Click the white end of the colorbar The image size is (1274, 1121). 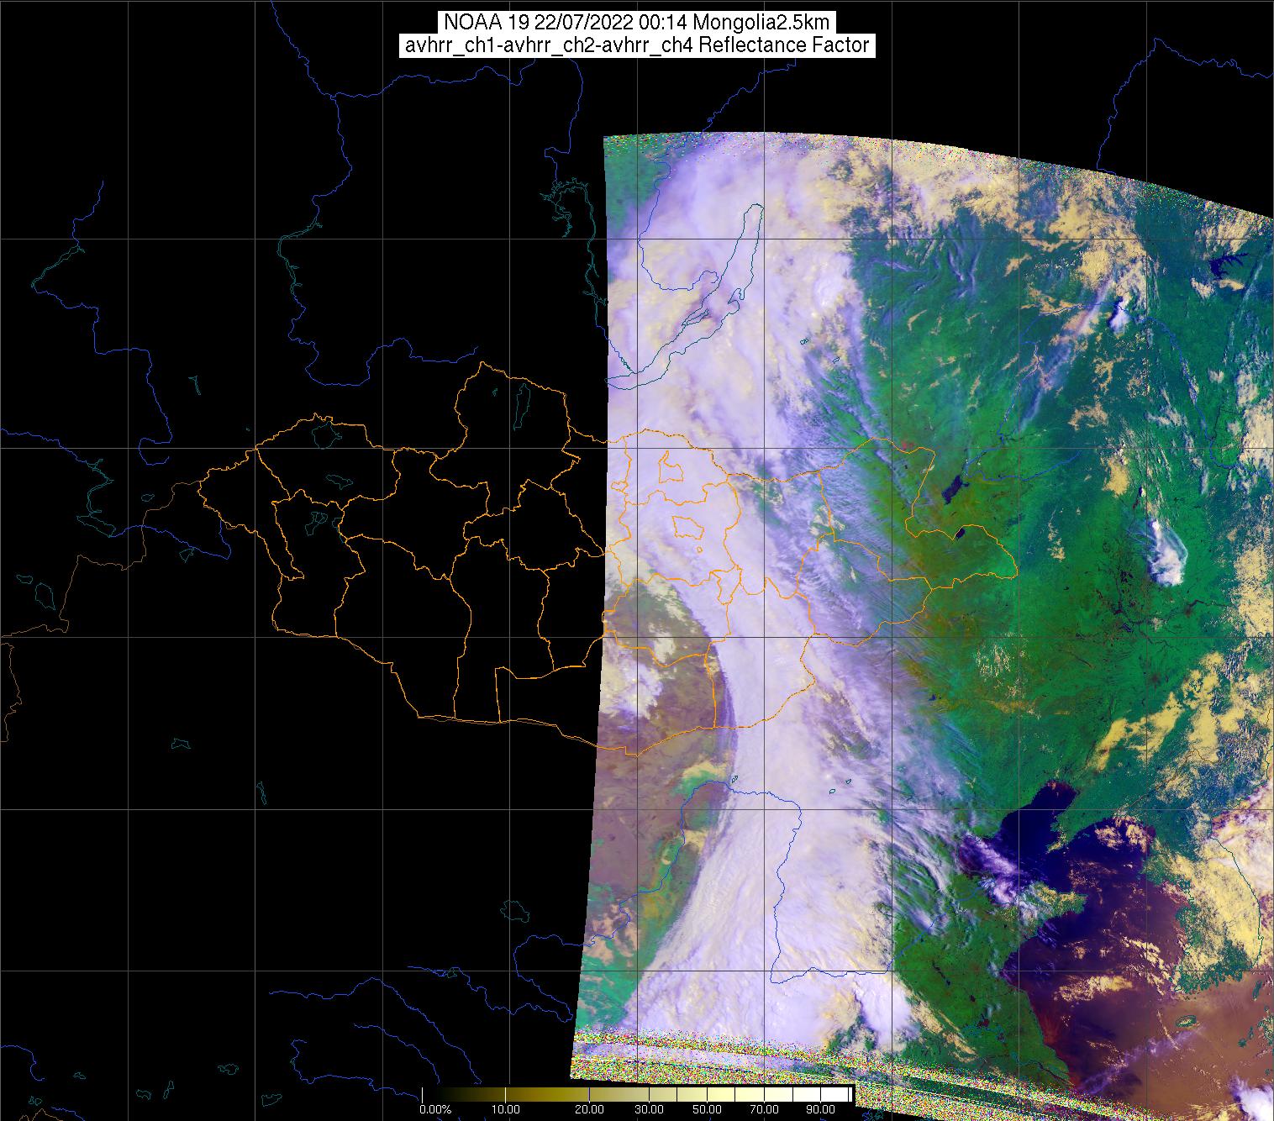click(840, 1094)
